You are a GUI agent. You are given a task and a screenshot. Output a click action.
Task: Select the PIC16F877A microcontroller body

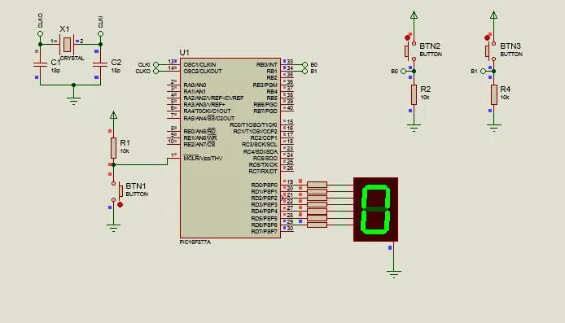[x=230, y=148]
